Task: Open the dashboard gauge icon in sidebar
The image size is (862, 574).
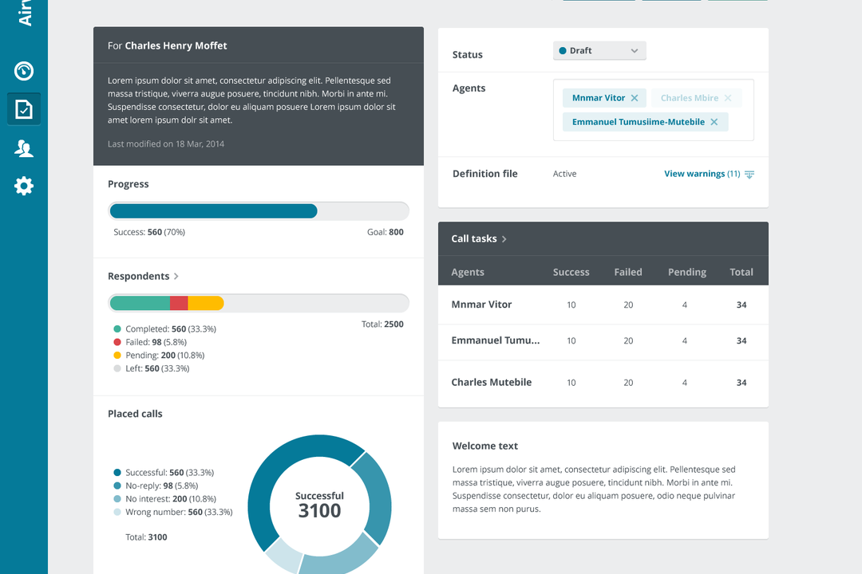Action: (x=24, y=71)
